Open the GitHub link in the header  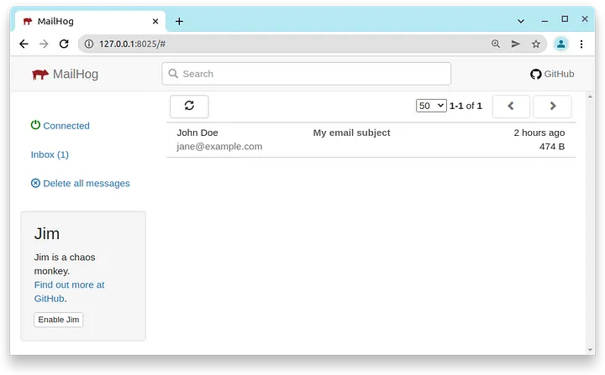click(552, 74)
